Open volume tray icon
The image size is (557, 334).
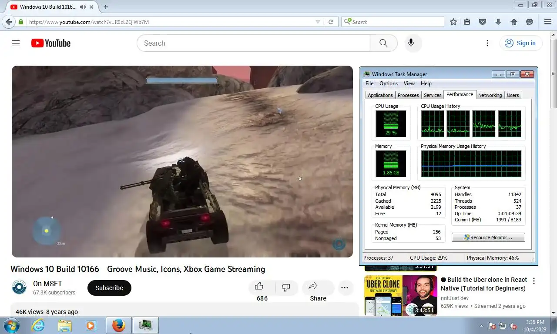pos(513,326)
